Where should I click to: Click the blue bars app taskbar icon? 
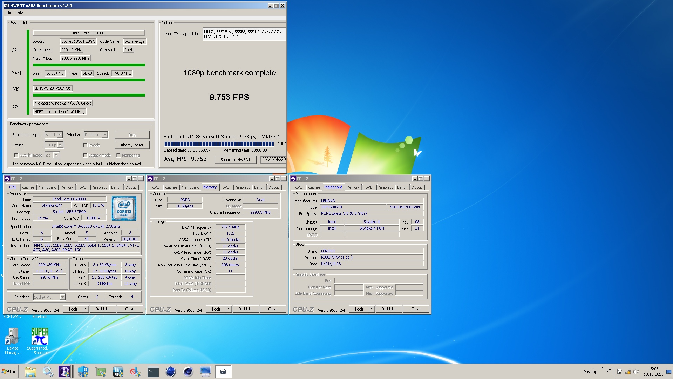(x=118, y=372)
